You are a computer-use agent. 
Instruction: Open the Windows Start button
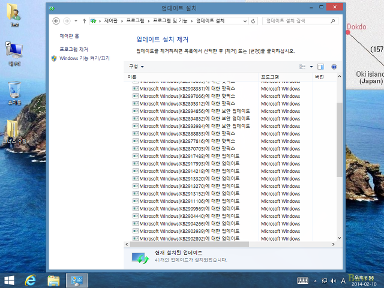click(x=10, y=280)
